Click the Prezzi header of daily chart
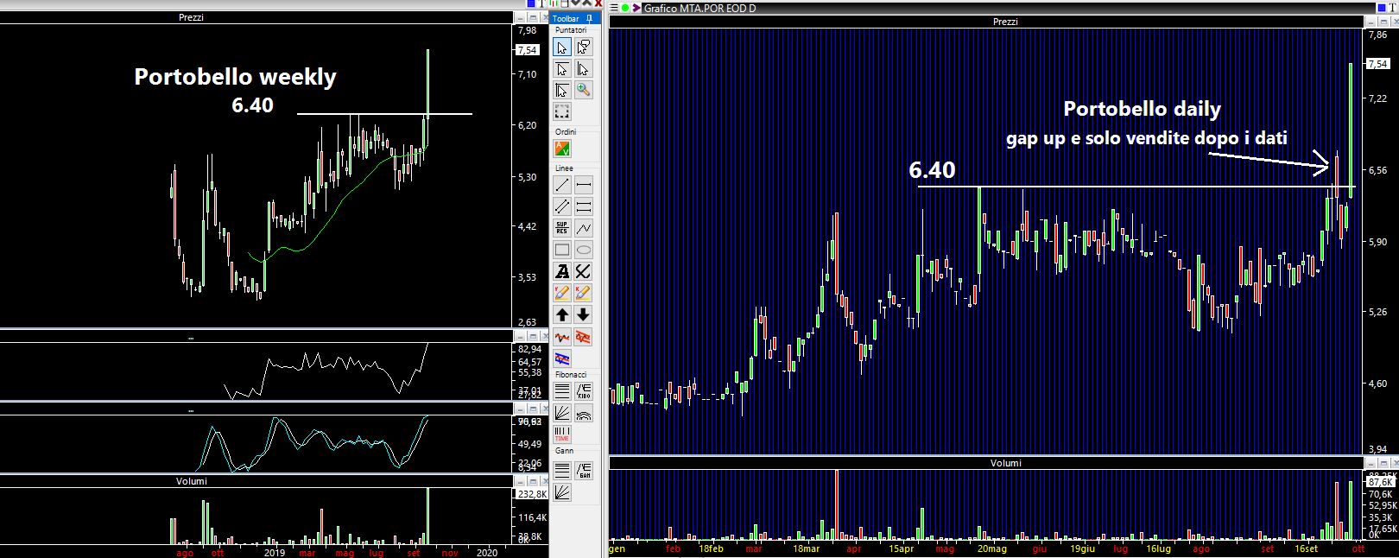 tap(1005, 22)
